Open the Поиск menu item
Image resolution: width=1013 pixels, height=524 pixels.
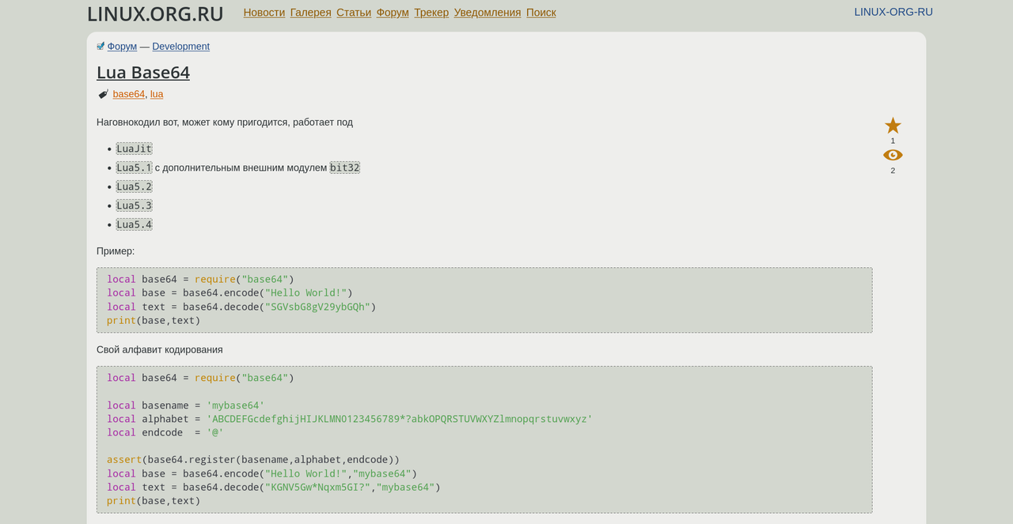pos(541,13)
